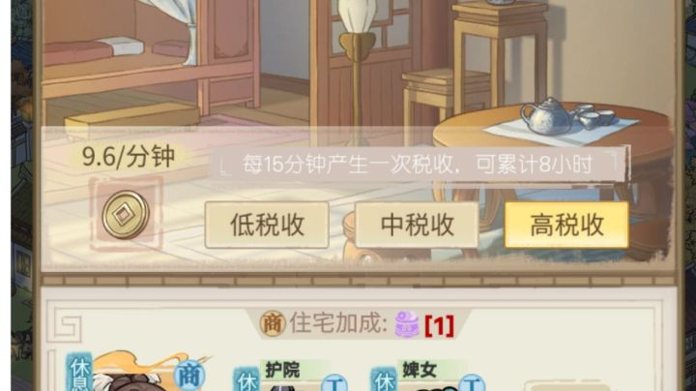The height and width of the screenshot is (391, 696).
Task: Tap the 工 badge next to 婢女
Action: 472,382
